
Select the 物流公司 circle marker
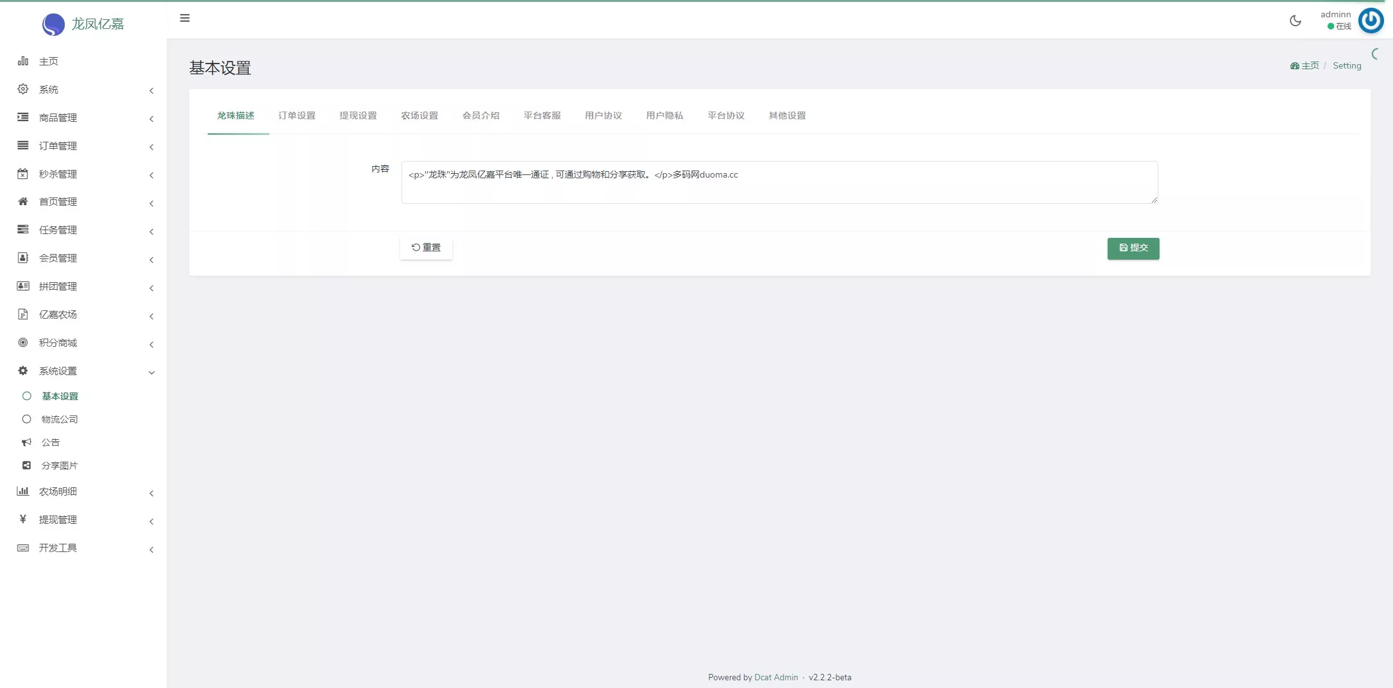coord(26,419)
